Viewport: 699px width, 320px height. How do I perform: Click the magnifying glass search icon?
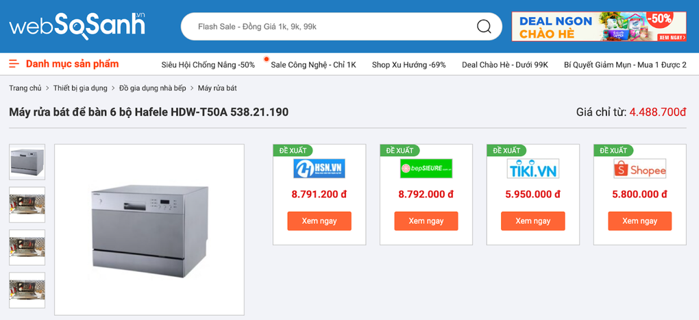pos(484,27)
